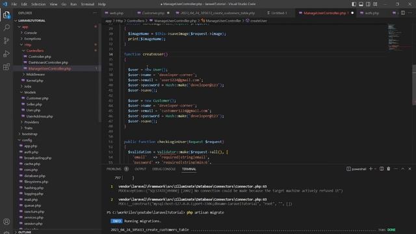The height and width of the screenshot is (234, 416).
Task: Toggle secondary side bar layout icon
Action: pos(369,4)
